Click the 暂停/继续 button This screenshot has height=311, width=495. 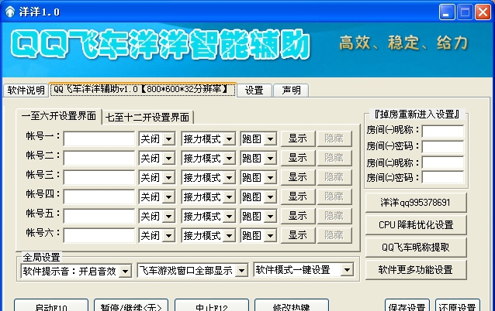(131, 306)
